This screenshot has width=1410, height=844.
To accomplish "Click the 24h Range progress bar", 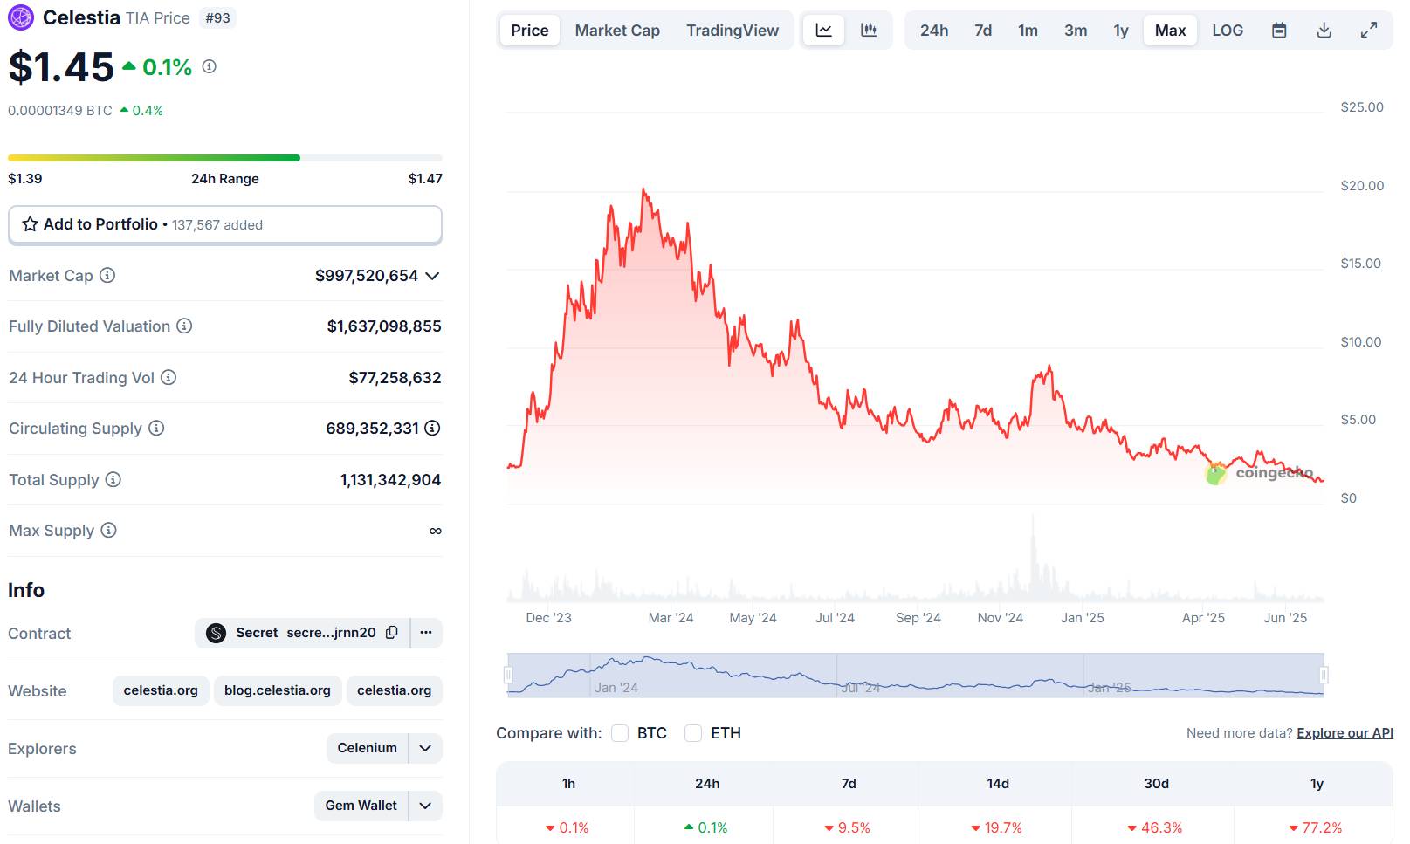I will (x=225, y=158).
